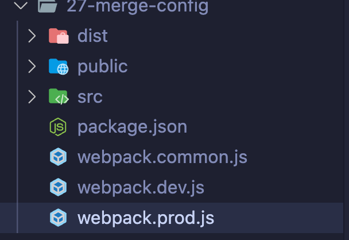Viewport: 349px width, 240px height.
Task: Click the blue public folder globe icon
Action: 59,67
